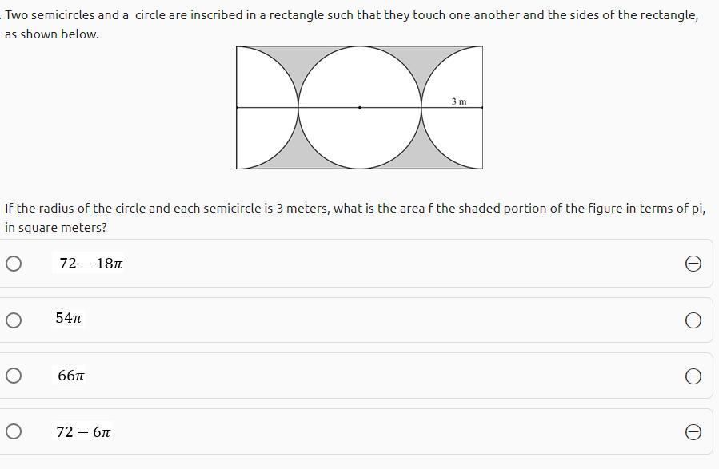This screenshot has height=469, width=719.
Task: Eliminate the 72 − 6π answer choice
Action: click(693, 431)
